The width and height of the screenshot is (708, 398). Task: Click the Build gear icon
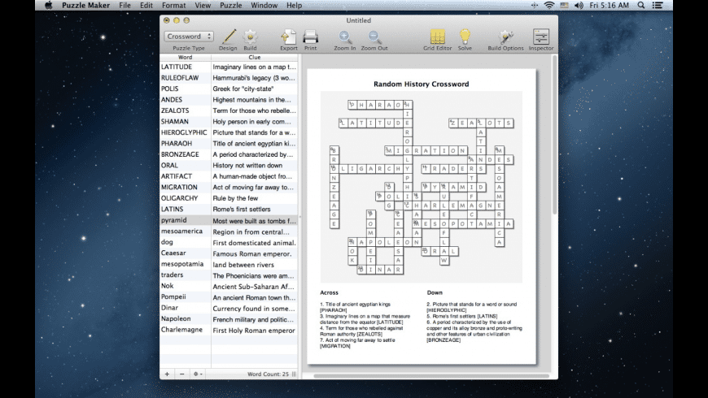click(250, 37)
